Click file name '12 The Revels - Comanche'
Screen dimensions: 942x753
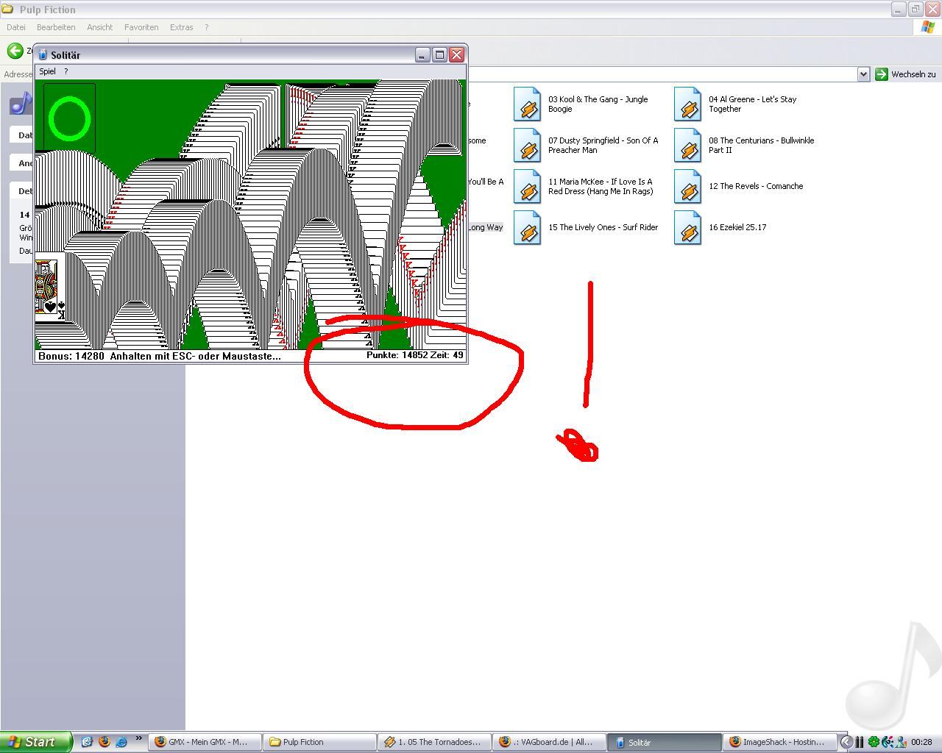pos(756,186)
